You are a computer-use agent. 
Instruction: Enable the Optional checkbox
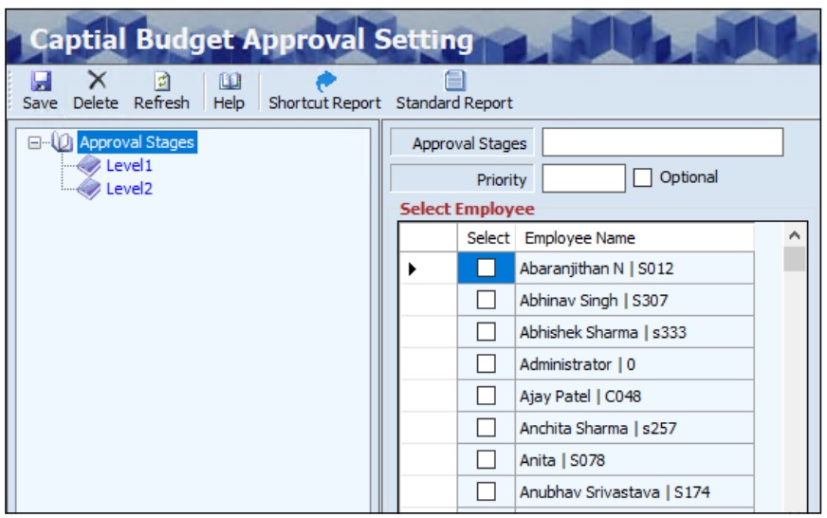[642, 178]
